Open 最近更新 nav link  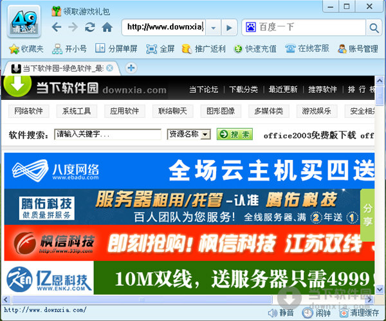coord(283,90)
